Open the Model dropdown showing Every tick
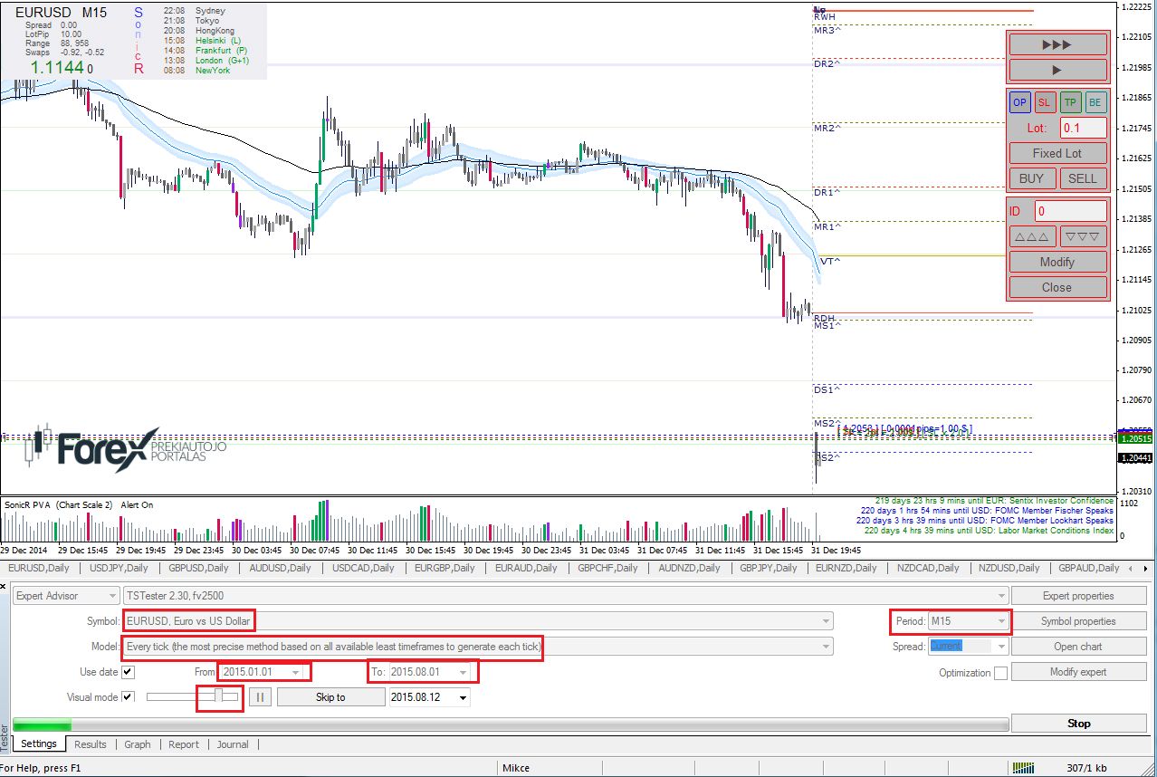Screen dimensions: 1157x777 (477, 647)
